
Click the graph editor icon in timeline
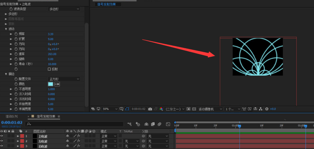pos(168,124)
